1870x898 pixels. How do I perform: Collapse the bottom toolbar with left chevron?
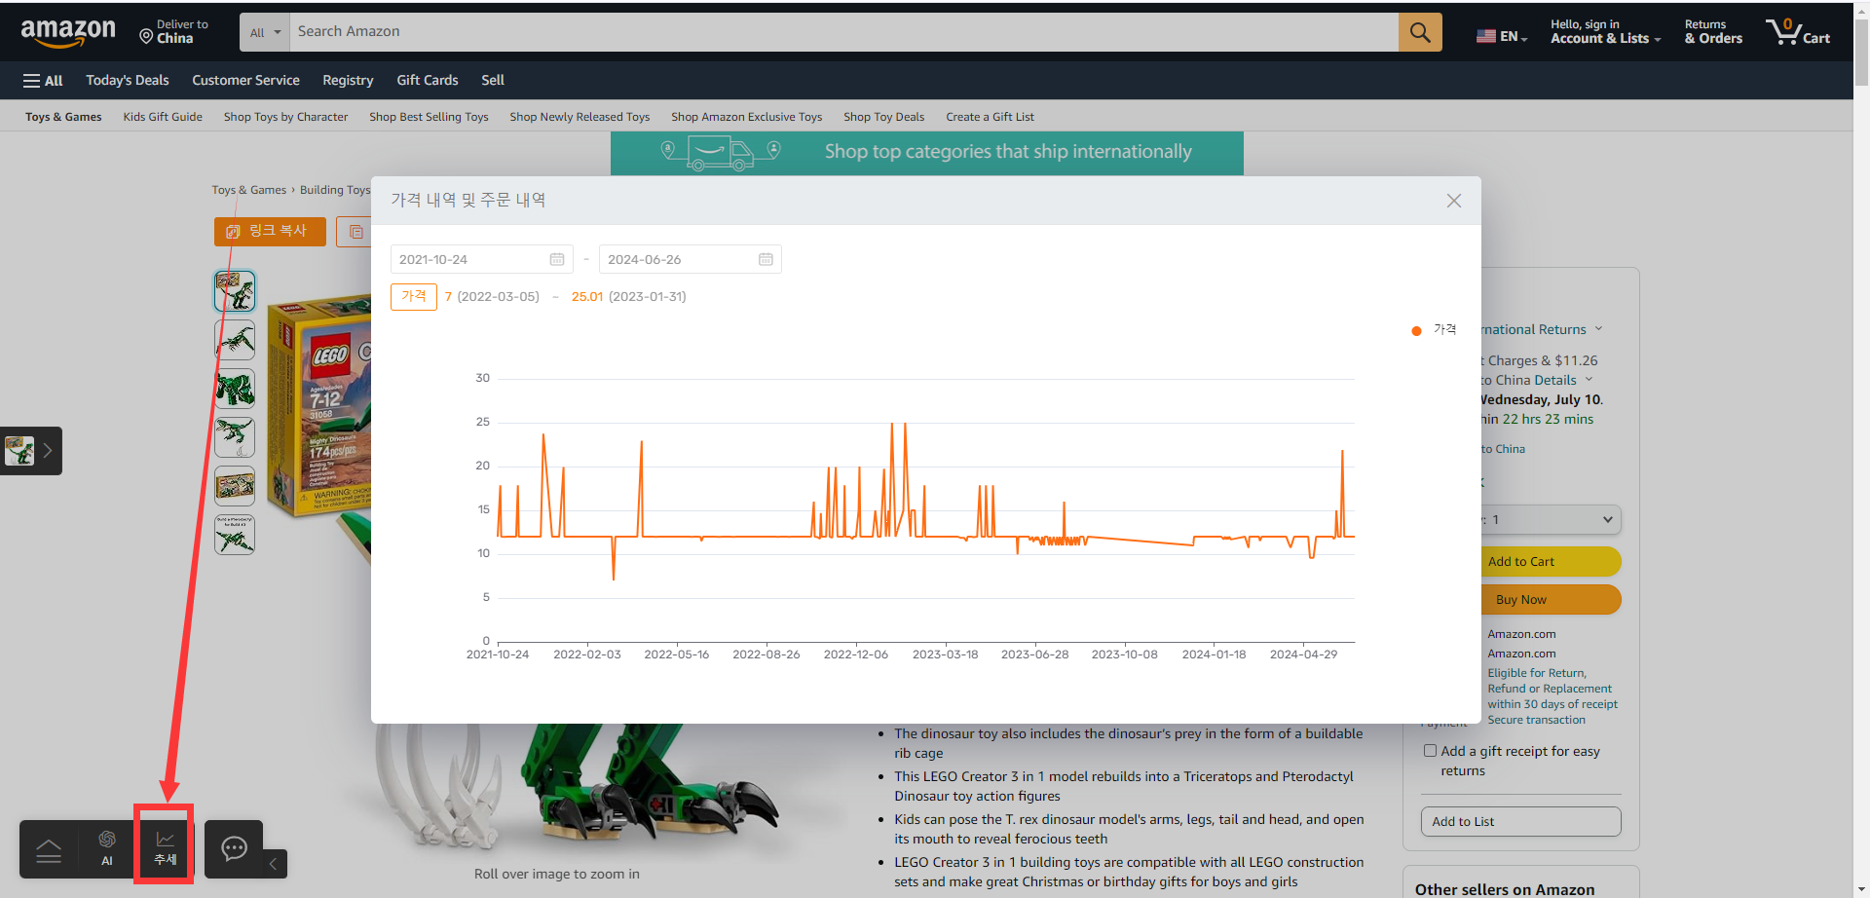click(x=274, y=863)
